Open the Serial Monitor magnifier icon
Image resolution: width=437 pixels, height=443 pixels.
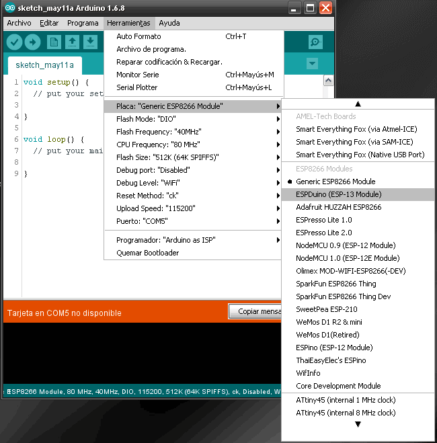(315, 42)
